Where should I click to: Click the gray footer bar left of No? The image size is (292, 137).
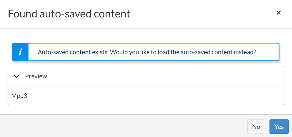point(123,126)
